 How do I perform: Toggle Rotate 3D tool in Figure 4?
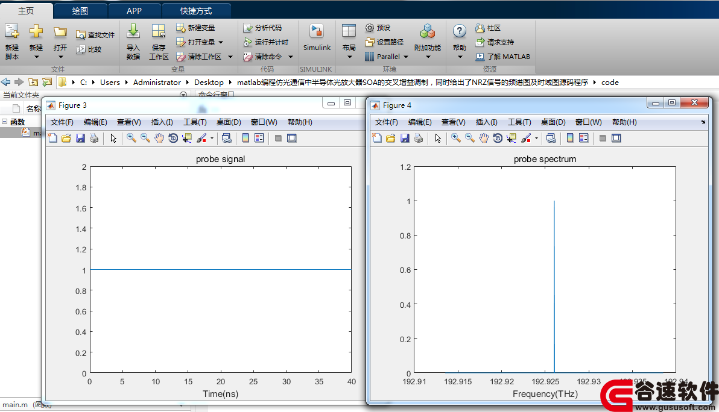(498, 139)
